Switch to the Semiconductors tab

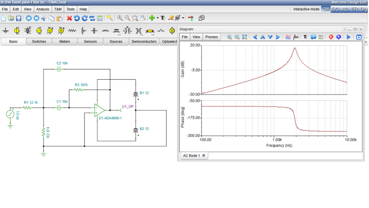pyautogui.click(x=144, y=42)
